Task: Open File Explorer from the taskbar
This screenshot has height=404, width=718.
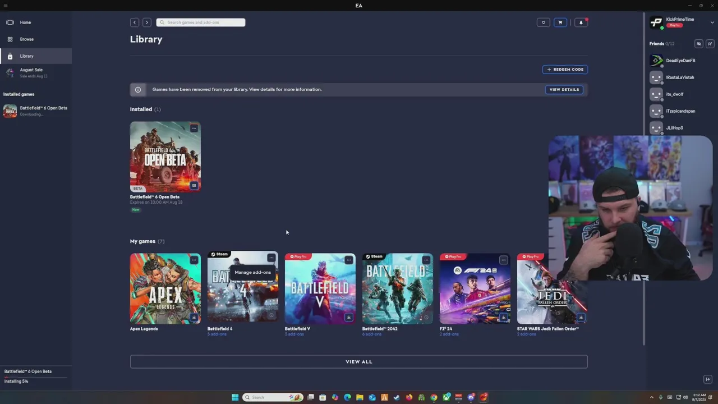Action: pyautogui.click(x=360, y=397)
